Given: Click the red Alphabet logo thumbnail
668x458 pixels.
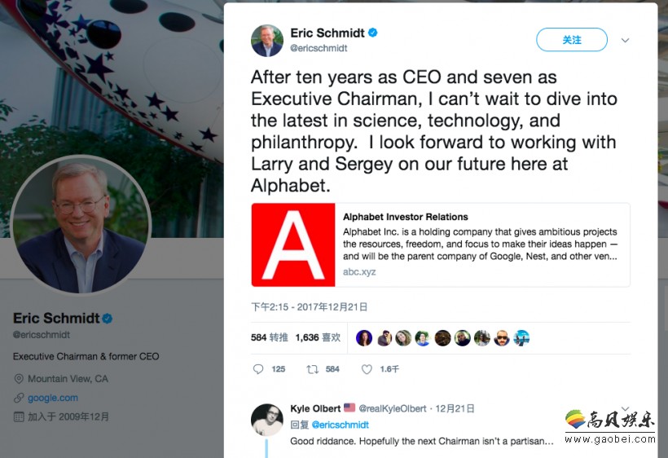Looking at the screenshot, I should coord(293,244).
